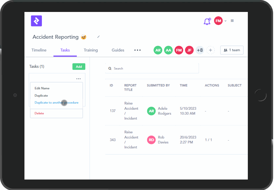Click the FM profile avatar in header
The height and width of the screenshot is (190, 274).
coord(218,21)
